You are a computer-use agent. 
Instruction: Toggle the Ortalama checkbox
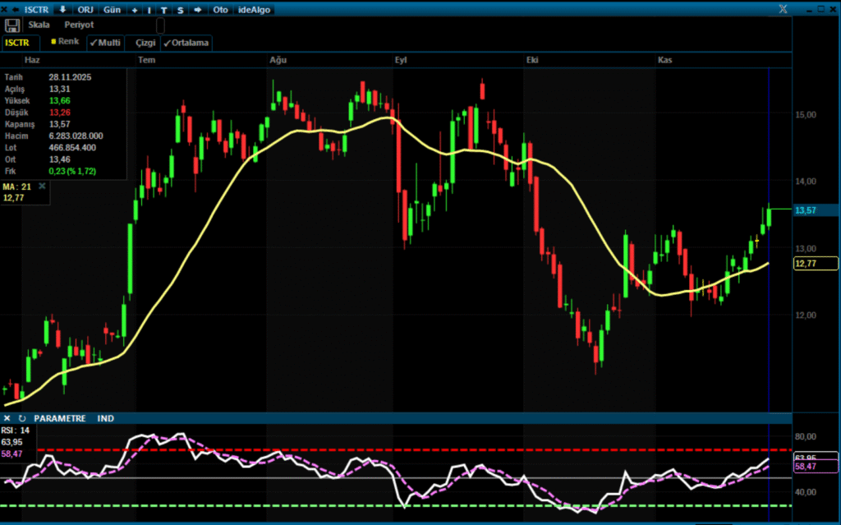186,43
